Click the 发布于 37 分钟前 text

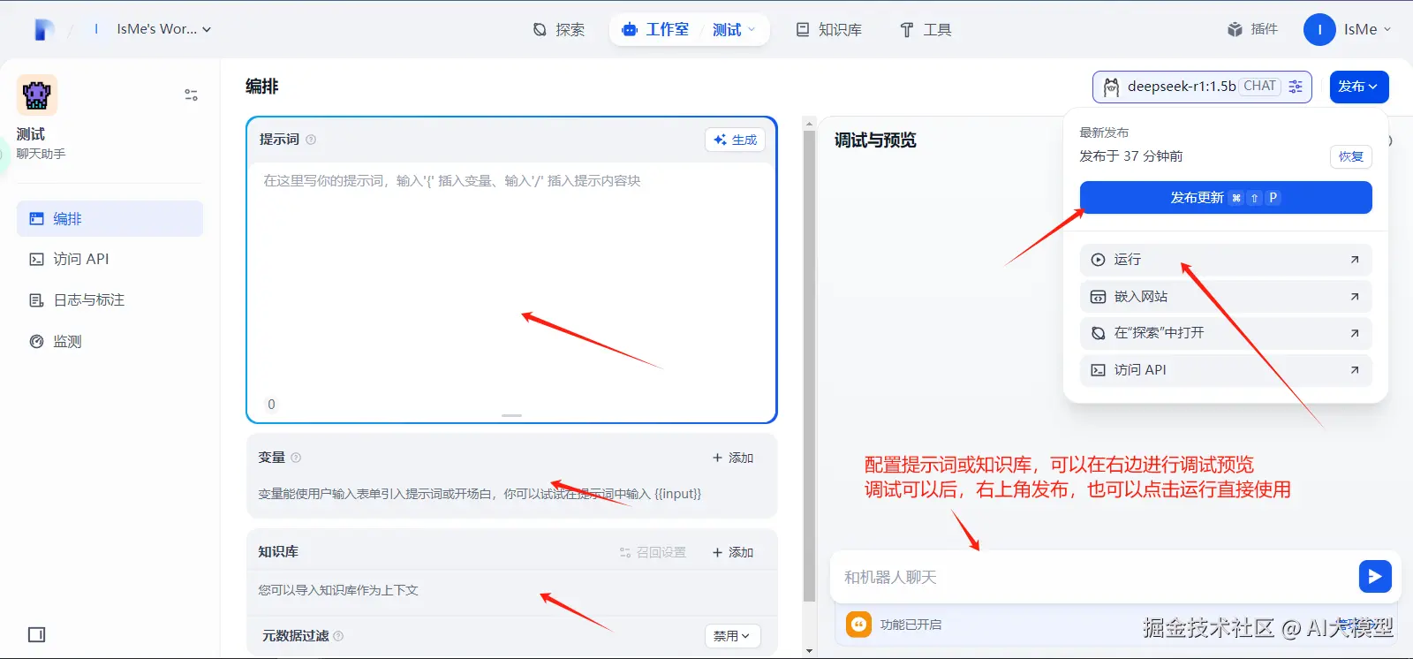(1130, 156)
